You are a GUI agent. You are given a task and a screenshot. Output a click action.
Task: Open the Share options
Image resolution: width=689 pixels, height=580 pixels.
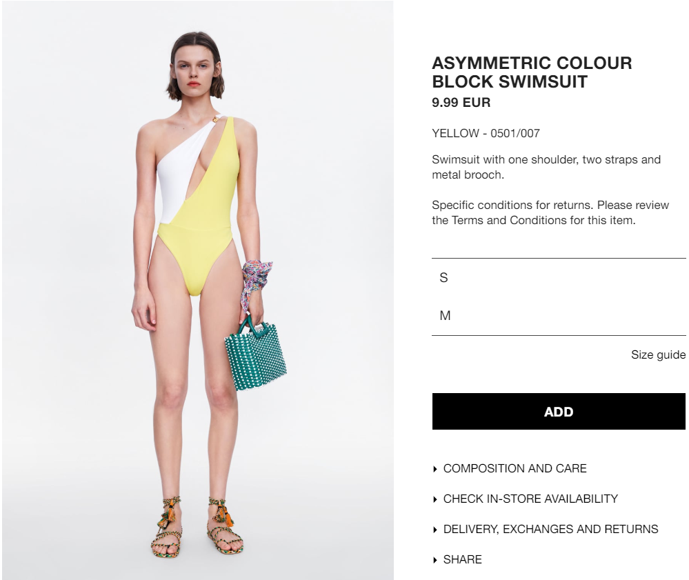462,559
